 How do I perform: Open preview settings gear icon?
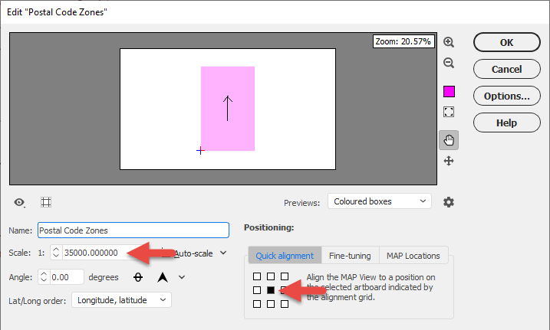pos(449,202)
